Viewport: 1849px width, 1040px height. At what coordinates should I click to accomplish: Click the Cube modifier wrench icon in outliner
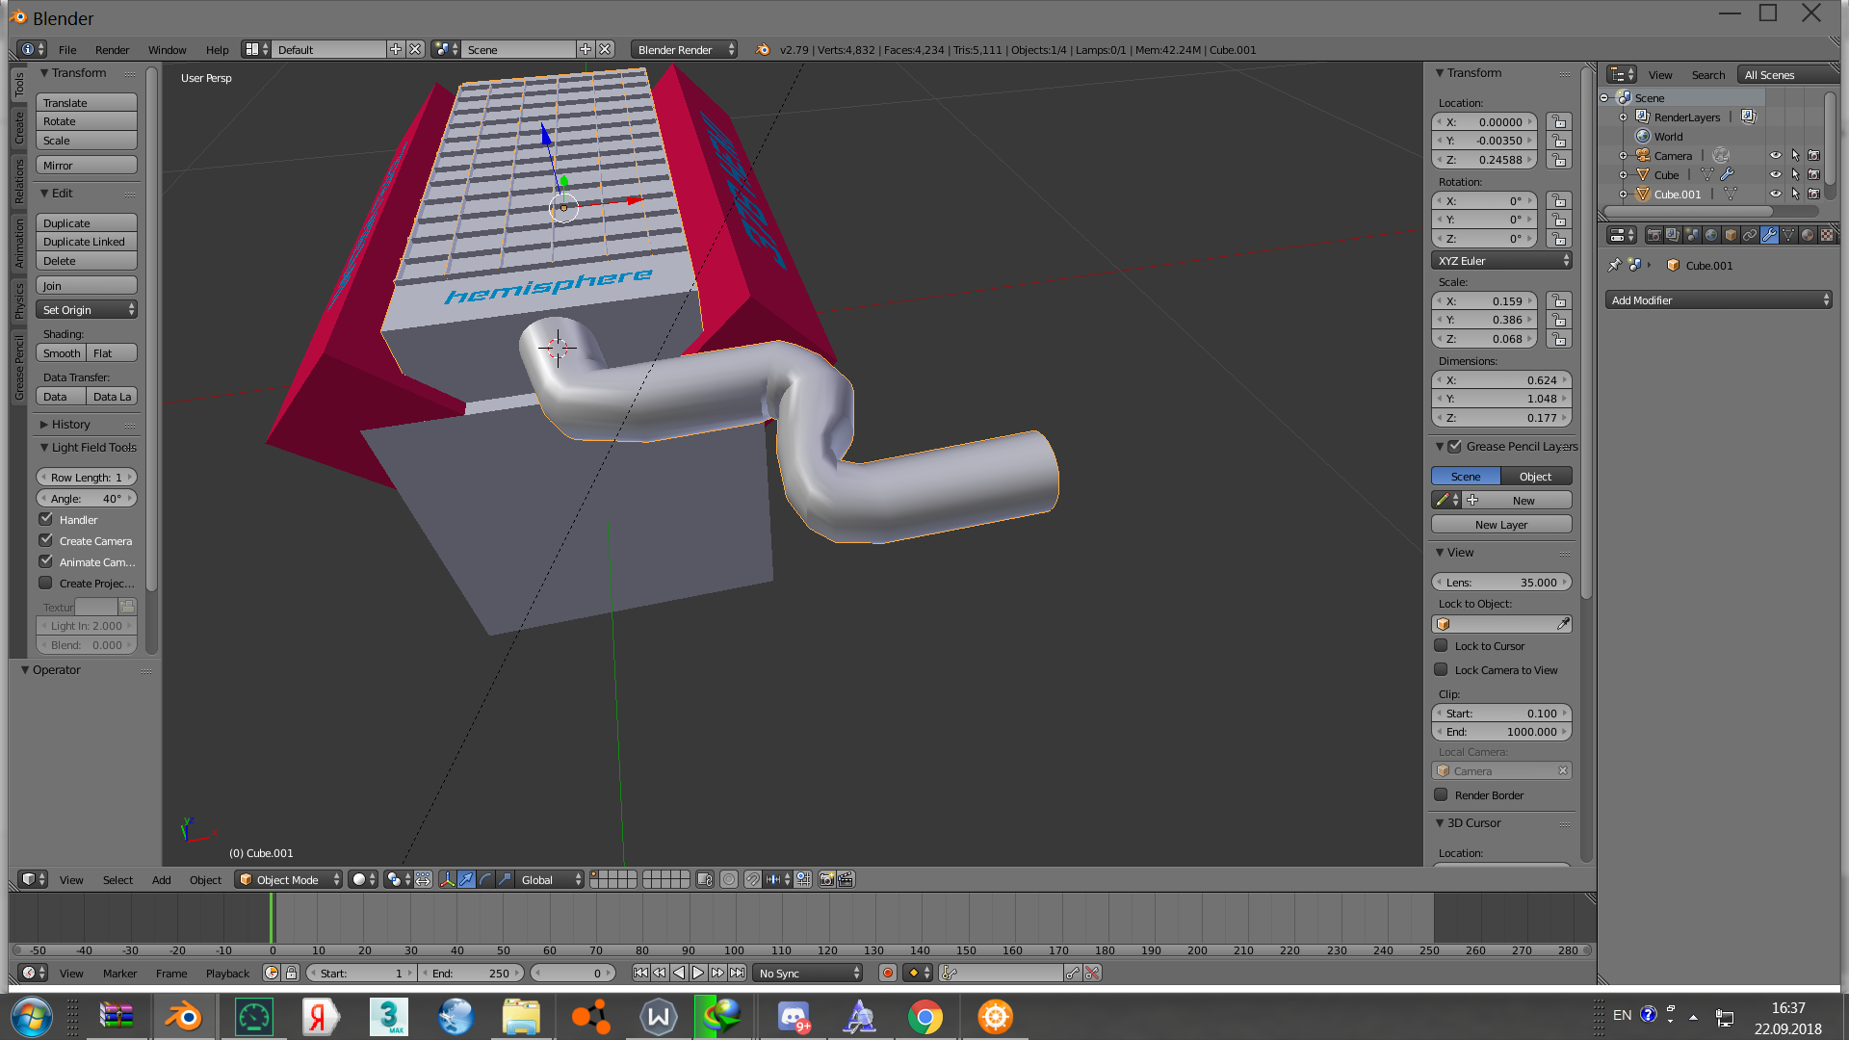(1728, 174)
